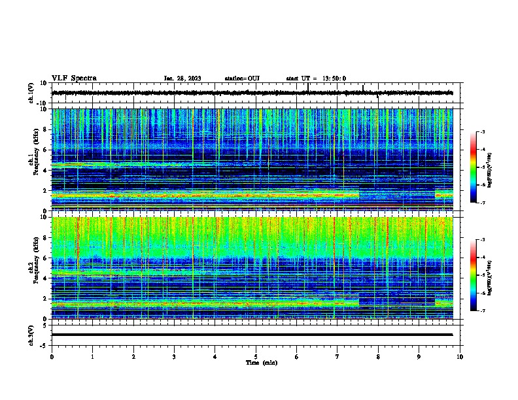Image resolution: width=518 pixels, height=400 pixels.
Task: Click the ch.1 color bar "log(PSD)" units label
Action: pyautogui.click(x=490, y=170)
